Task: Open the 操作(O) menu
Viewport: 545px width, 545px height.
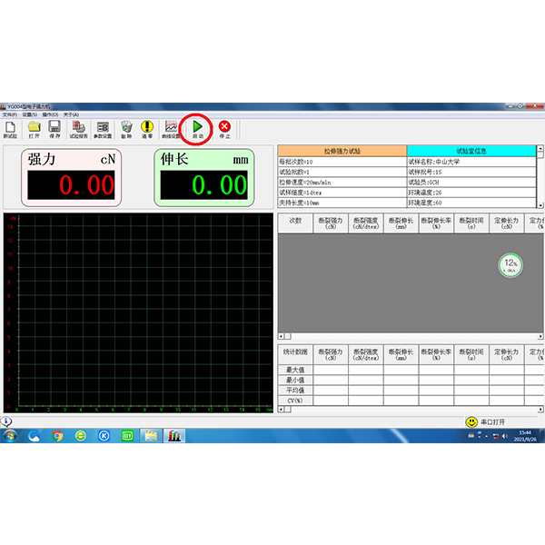Action: (x=50, y=114)
